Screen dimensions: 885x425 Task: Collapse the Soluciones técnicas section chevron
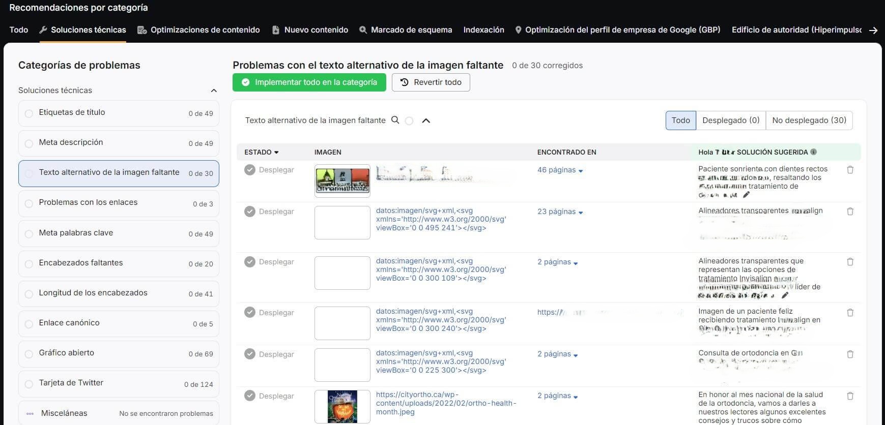click(214, 91)
